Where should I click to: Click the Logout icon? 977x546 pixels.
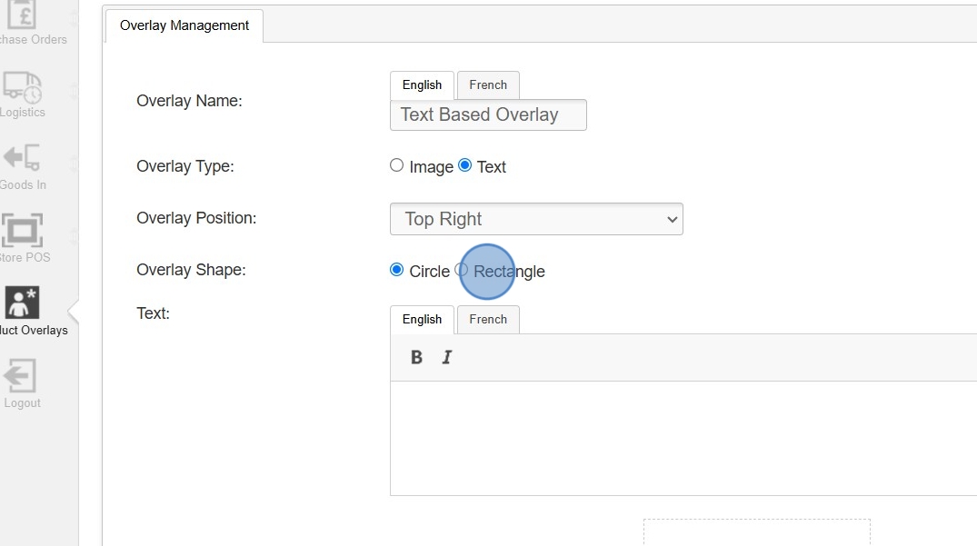[22, 376]
